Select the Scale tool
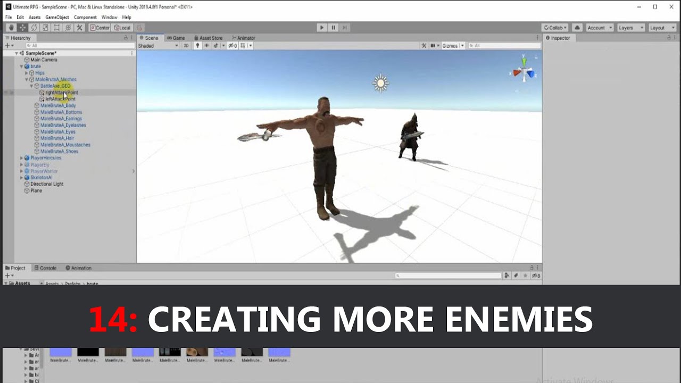Screen dimensions: 681x383 pyautogui.click(x=46, y=28)
